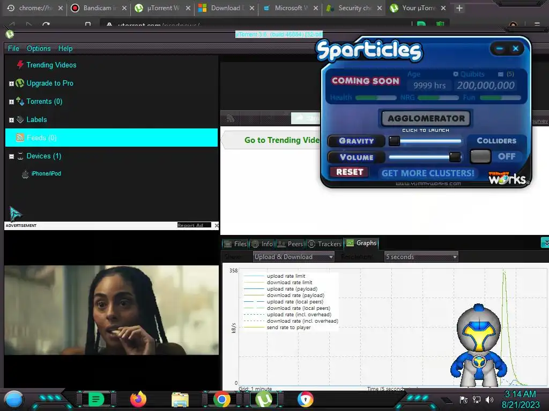Viewport: 549px width, 411px height.
Task: Expand the Labels tree node
Action: (x=11, y=120)
